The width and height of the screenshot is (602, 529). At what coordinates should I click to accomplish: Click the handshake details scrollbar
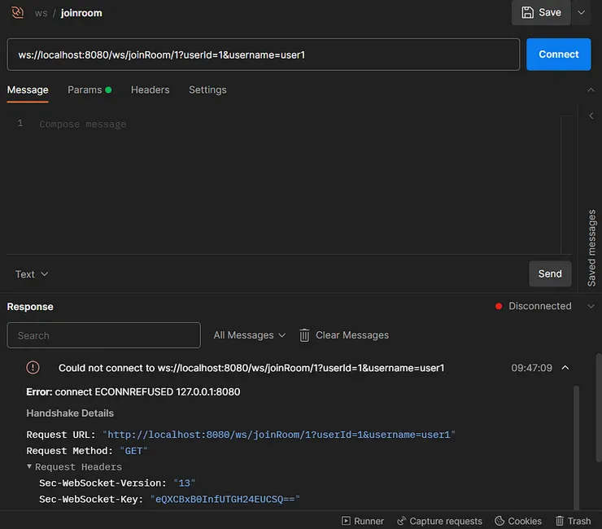tap(576, 448)
